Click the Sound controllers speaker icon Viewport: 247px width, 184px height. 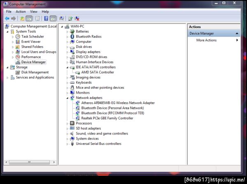(x=72, y=134)
